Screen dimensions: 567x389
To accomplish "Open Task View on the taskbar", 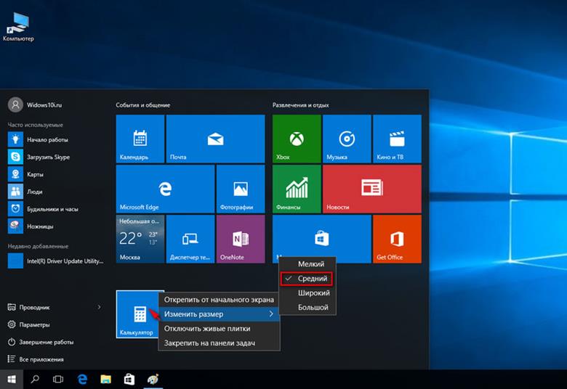I will 58,380.
